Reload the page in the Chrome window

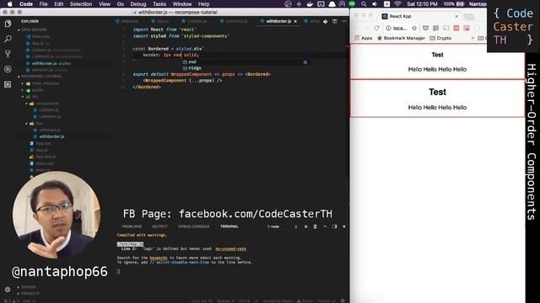(x=377, y=28)
